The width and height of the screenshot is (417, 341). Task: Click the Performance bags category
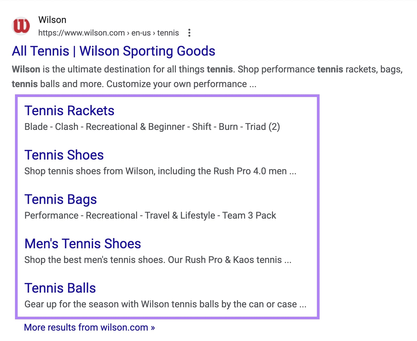coord(51,215)
